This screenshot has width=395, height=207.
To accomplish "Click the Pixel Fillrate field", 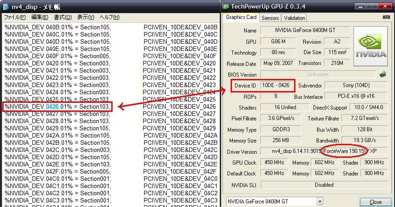I will tap(281, 118).
